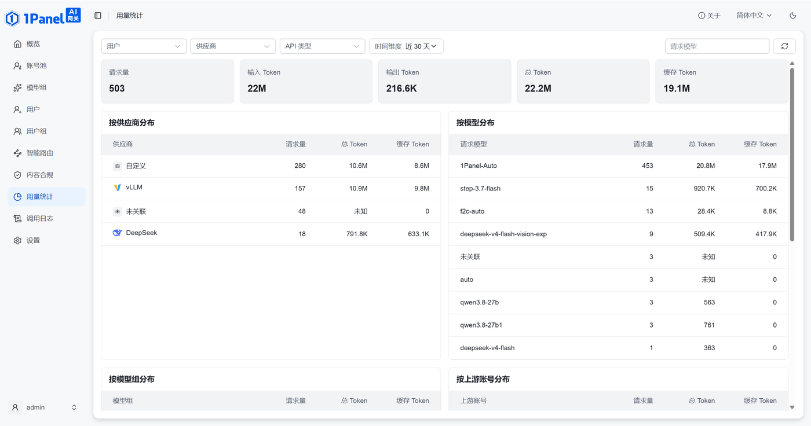Select 调用日志 in the sidebar
The width and height of the screenshot is (811, 426).
[x=46, y=219]
